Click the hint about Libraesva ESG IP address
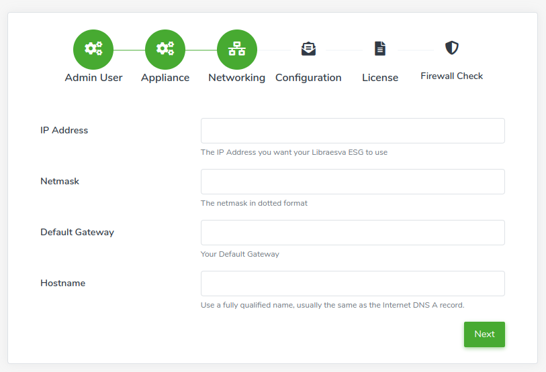The width and height of the screenshot is (546, 372). point(294,152)
